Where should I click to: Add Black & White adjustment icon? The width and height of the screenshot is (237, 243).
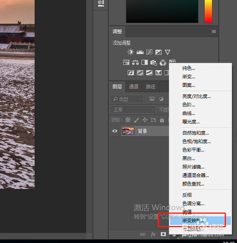(145, 62)
